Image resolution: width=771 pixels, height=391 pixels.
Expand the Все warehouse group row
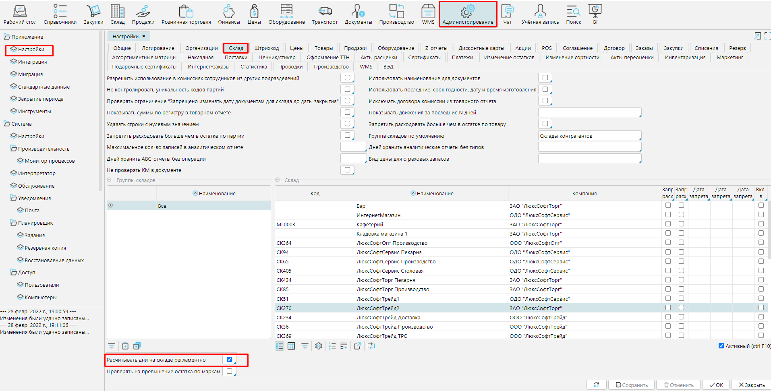pos(111,205)
